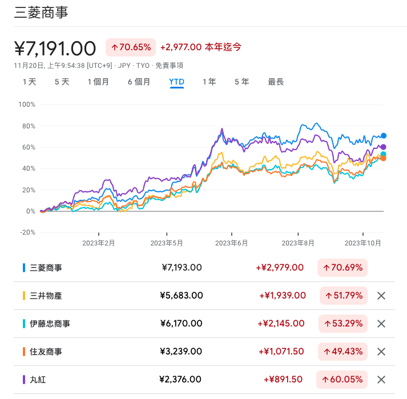Click the 丸紅 purple color marker

tap(24, 380)
